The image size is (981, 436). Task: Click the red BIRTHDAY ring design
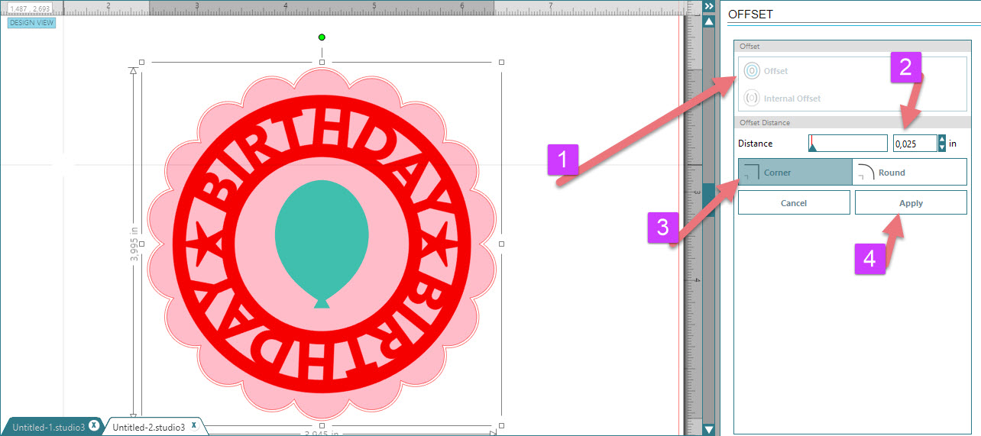pyautogui.click(x=322, y=243)
